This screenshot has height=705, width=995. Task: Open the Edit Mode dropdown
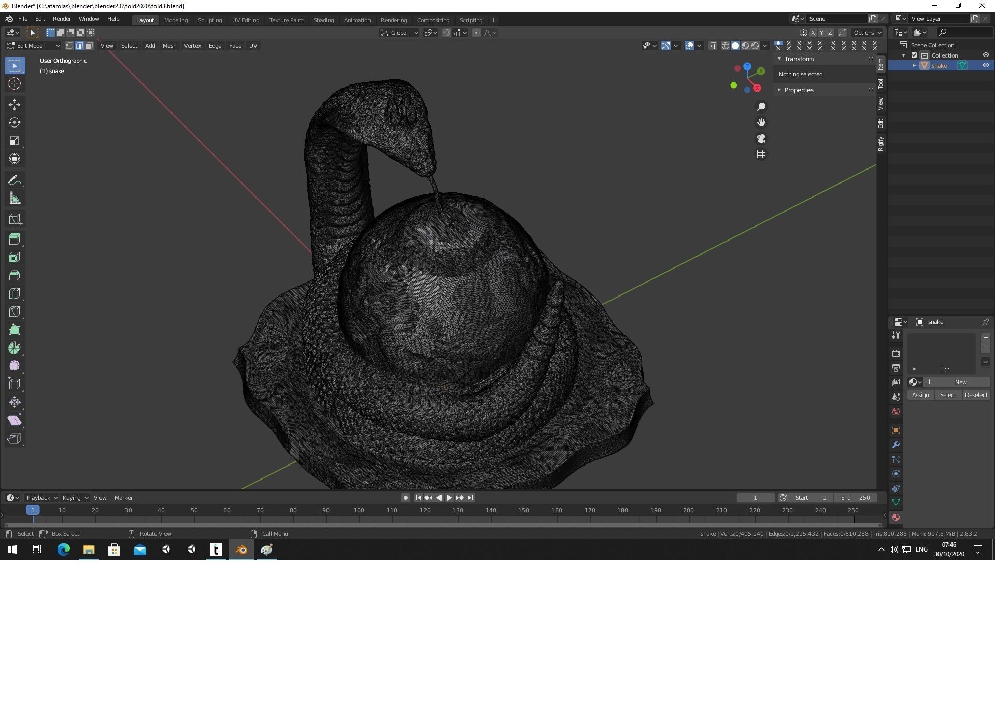[x=33, y=46]
